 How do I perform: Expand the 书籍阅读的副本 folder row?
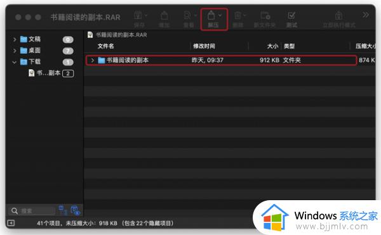(x=92, y=60)
